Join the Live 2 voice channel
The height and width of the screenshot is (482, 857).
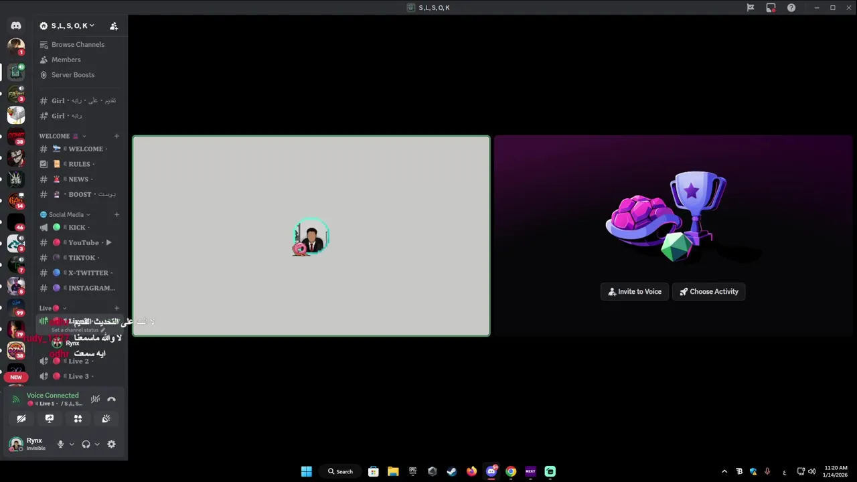pyautogui.click(x=80, y=361)
